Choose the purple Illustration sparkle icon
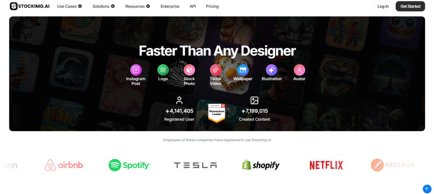This screenshot has height=194, width=434. tap(272, 70)
